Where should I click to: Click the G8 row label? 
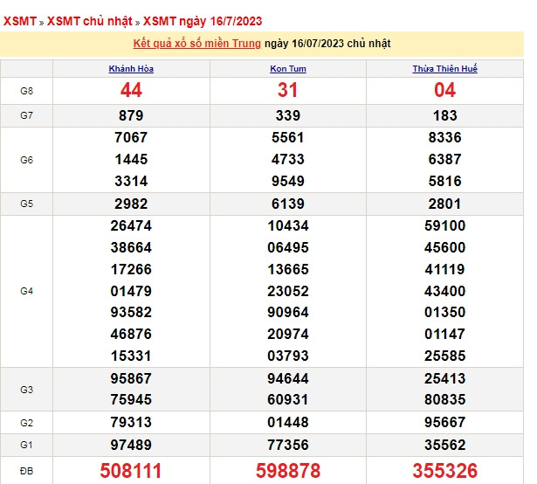coord(26,90)
